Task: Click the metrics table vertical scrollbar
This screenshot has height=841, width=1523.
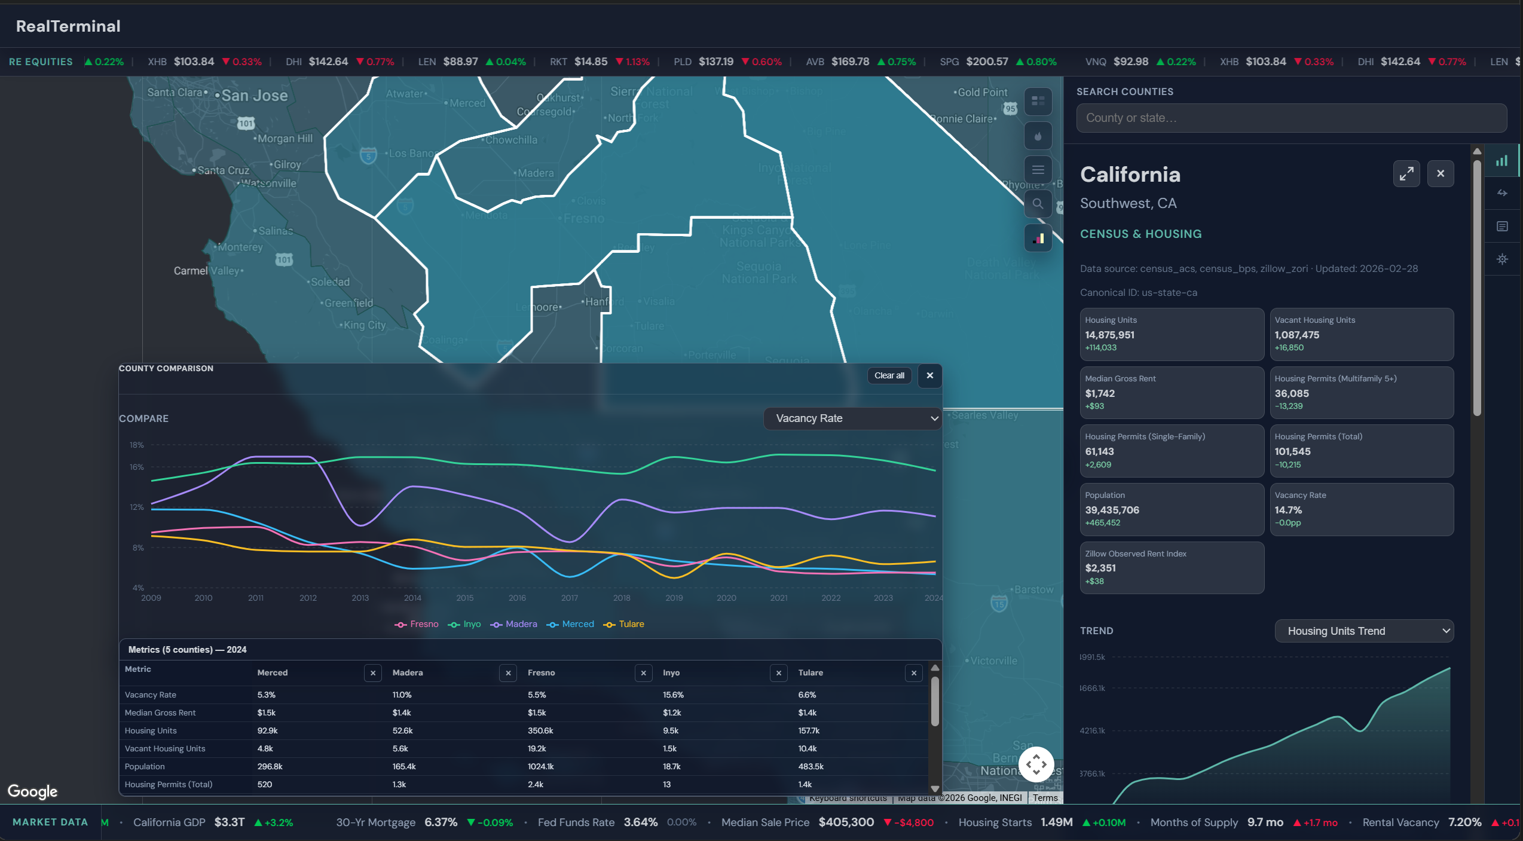Action: point(935,701)
